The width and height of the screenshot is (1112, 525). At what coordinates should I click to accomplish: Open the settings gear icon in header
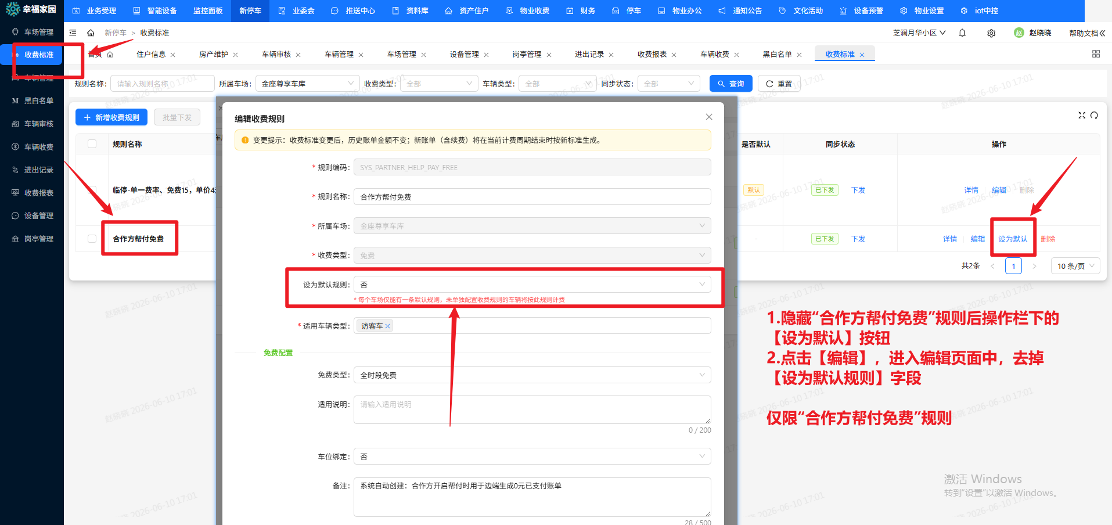pos(991,33)
